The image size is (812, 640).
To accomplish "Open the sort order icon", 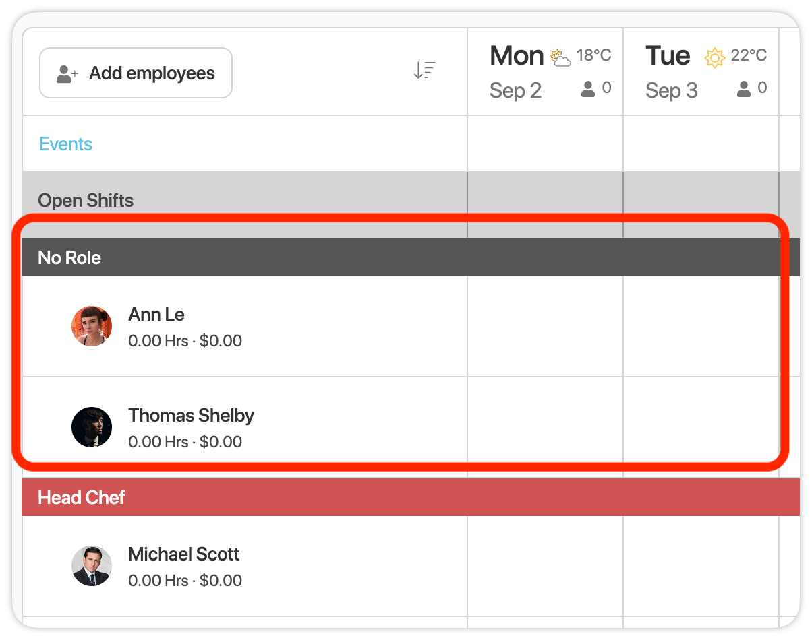I will (x=424, y=70).
